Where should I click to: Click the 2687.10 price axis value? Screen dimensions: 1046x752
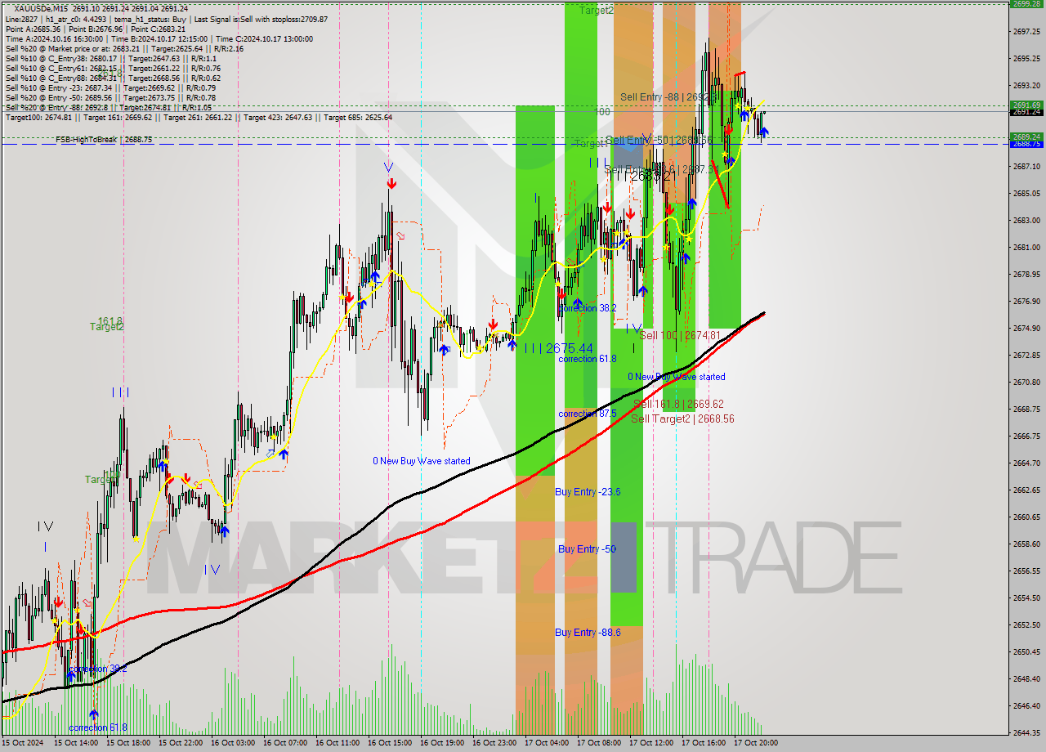point(1026,166)
